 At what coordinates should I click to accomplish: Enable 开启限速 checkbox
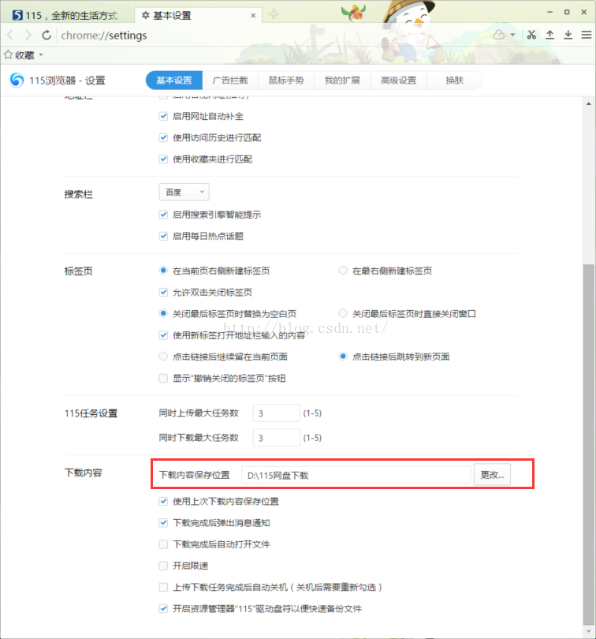tap(163, 566)
